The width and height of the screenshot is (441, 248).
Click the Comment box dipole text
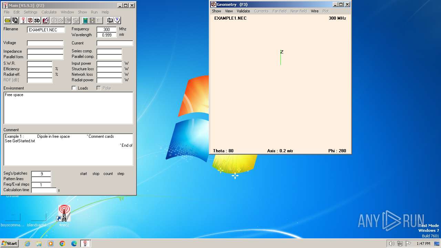point(53,136)
